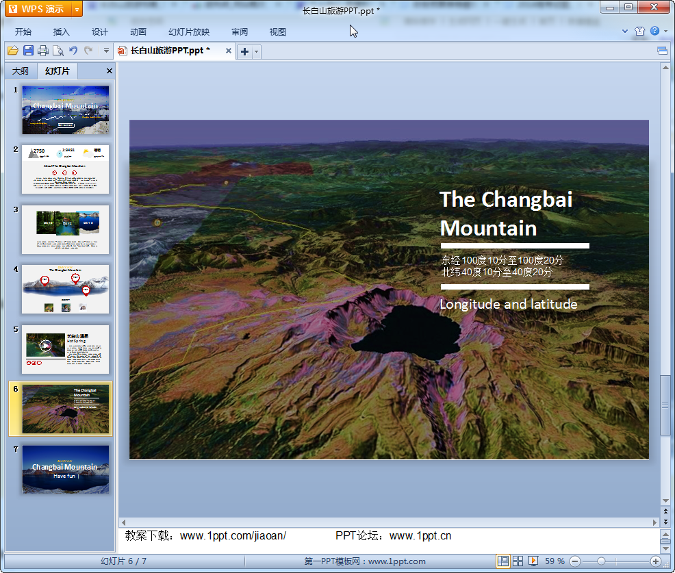Open the 插入 menu
The height and width of the screenshot is (573, 675).
(x=62, y=32)
